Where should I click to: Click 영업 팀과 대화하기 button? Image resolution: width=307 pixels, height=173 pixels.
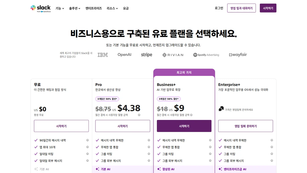(242, 8)
